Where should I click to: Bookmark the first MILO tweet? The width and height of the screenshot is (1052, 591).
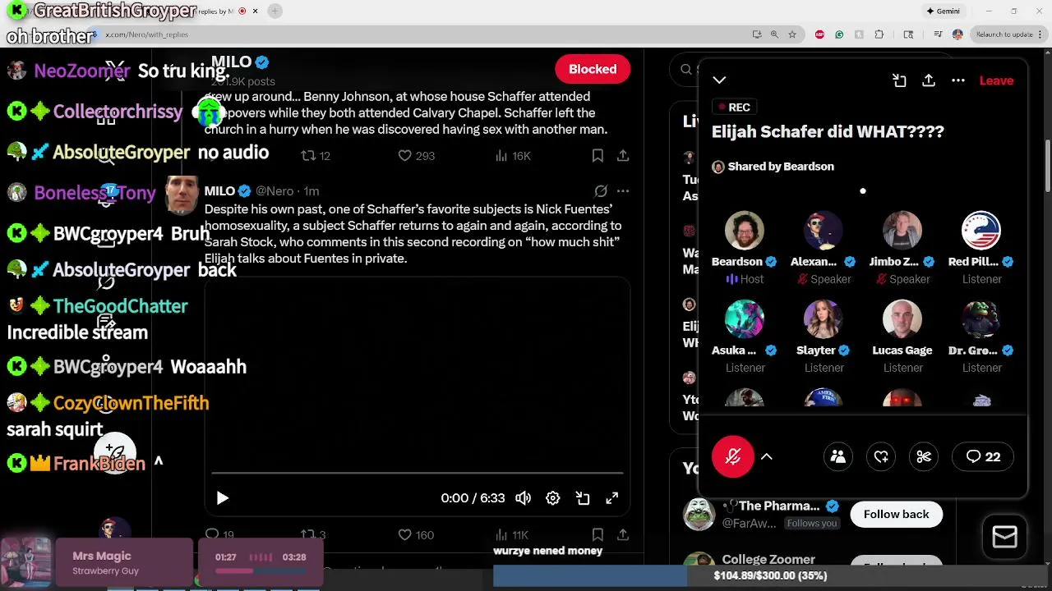(x=598, y=156)
